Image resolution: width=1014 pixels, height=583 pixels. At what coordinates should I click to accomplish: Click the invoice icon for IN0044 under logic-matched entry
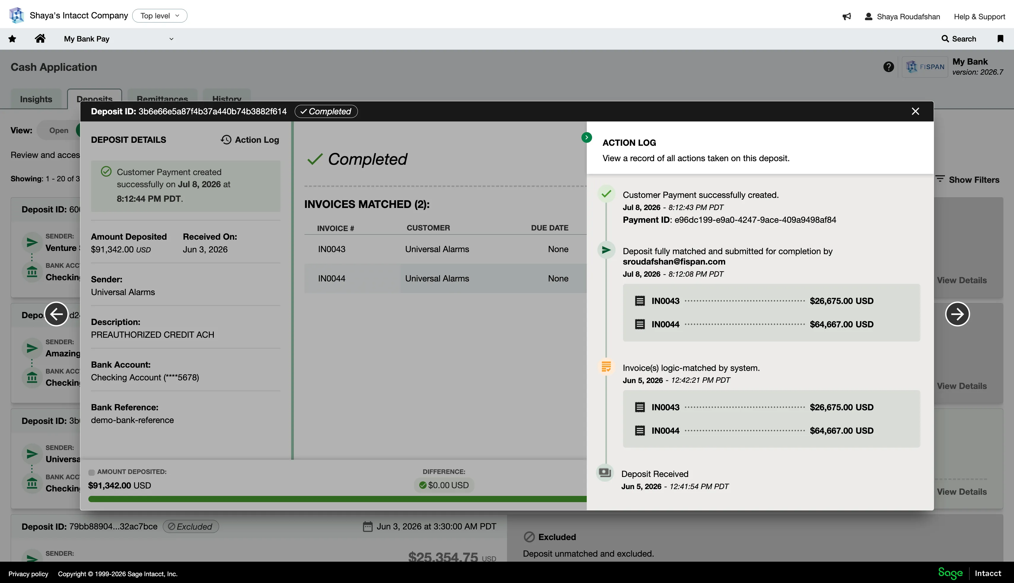tap(640, 430)
